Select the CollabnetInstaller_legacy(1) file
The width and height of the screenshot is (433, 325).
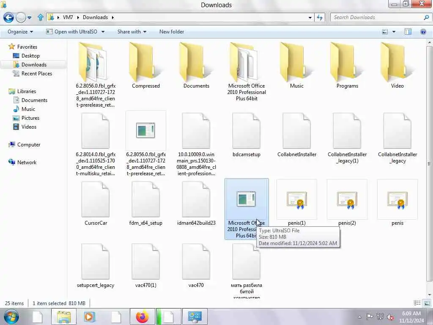point(347,138)
